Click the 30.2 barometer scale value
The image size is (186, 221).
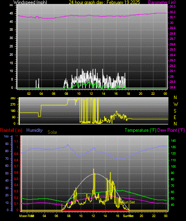(172, 12)
